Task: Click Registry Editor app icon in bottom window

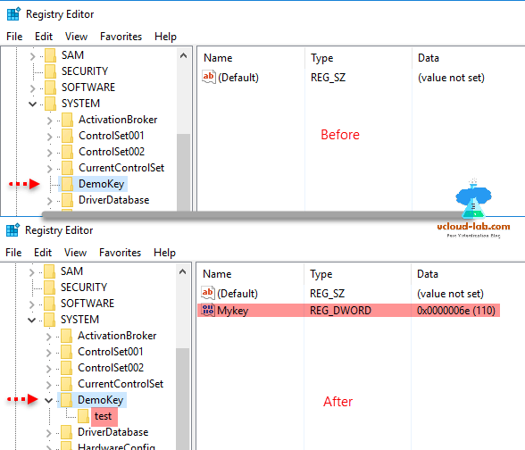Action: 12,230
